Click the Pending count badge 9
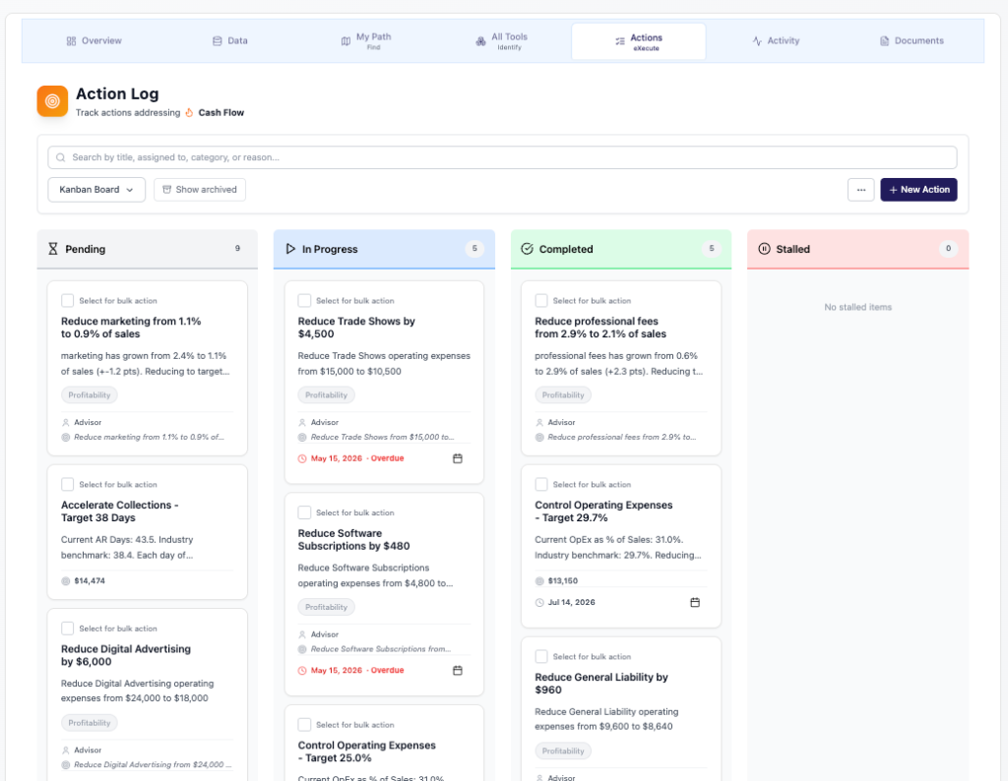Image resolution: width=1008 pixels, height=781 pixels. tap(237, 248)
